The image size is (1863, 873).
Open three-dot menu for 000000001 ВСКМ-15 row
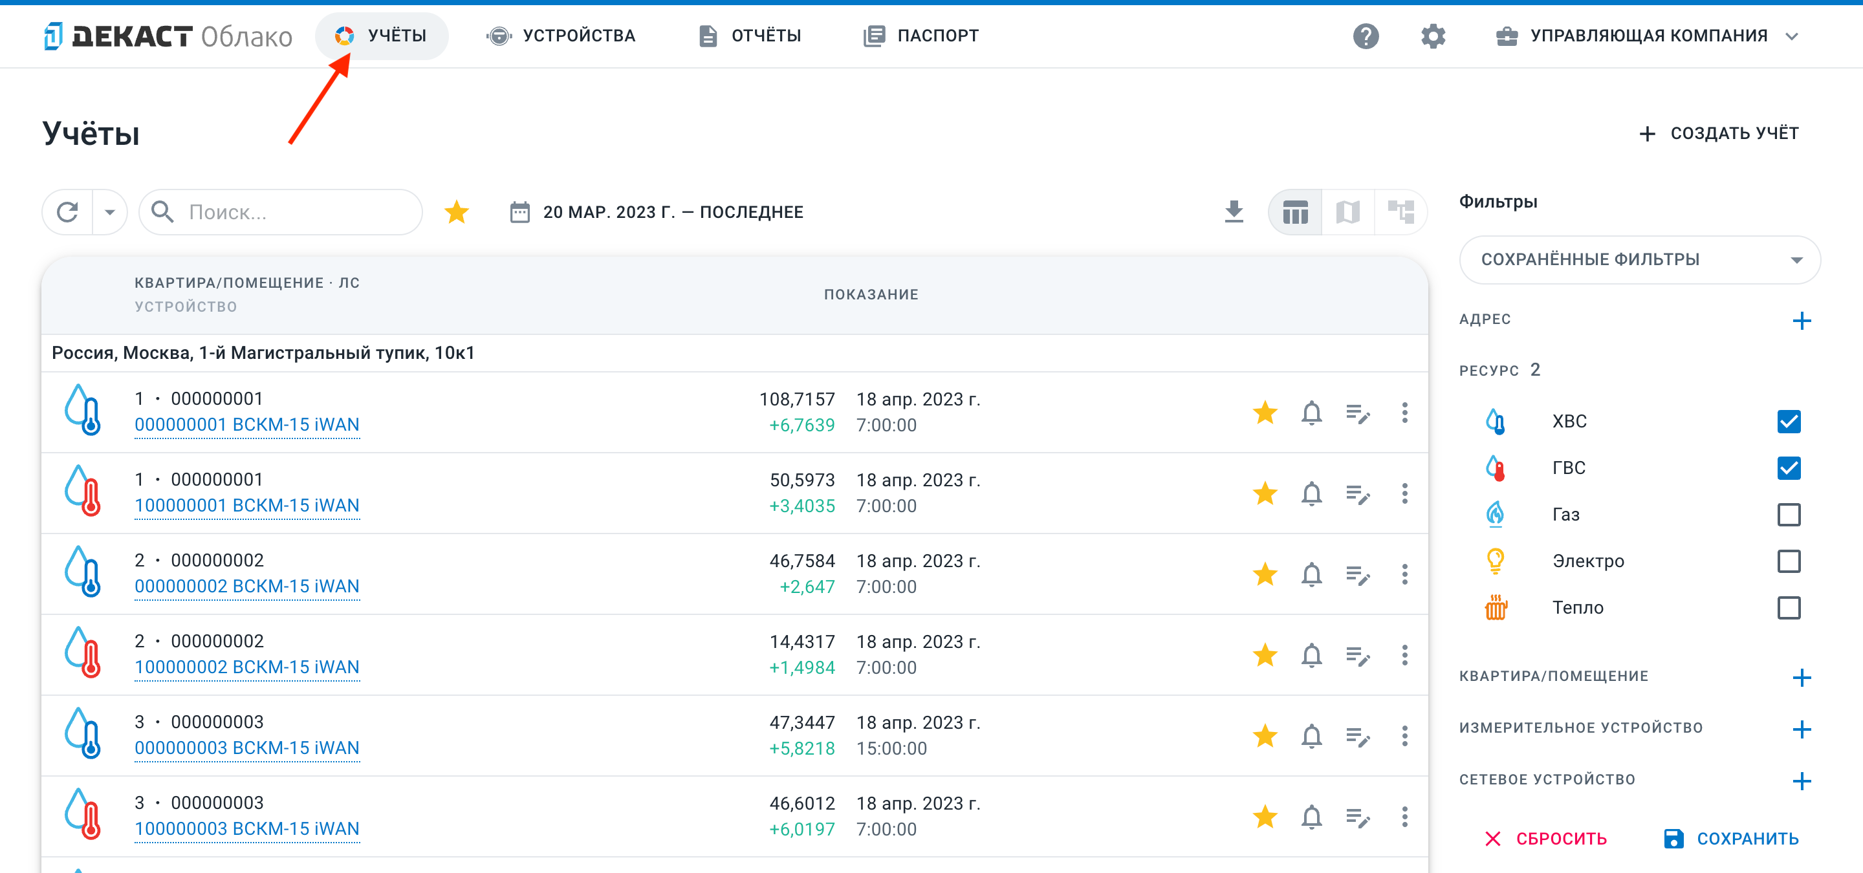1404,413
